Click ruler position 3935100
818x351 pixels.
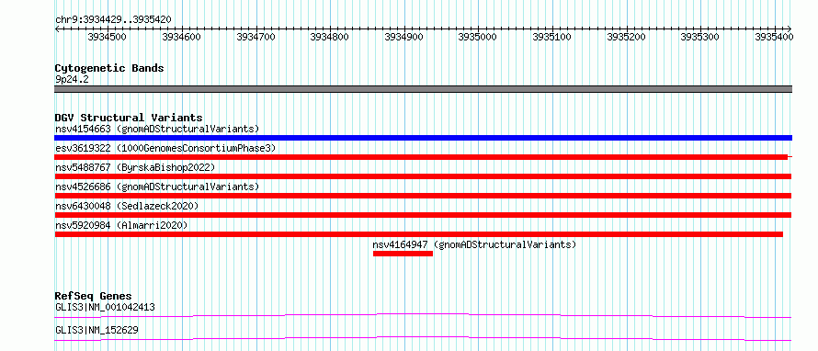click(x=552, y=37)
